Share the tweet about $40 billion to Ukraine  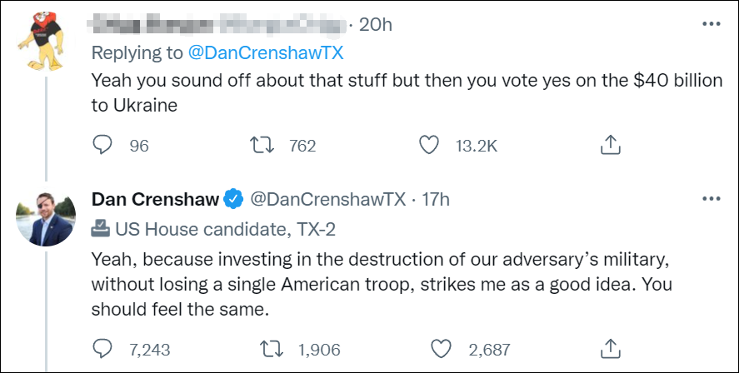point(611,145)
